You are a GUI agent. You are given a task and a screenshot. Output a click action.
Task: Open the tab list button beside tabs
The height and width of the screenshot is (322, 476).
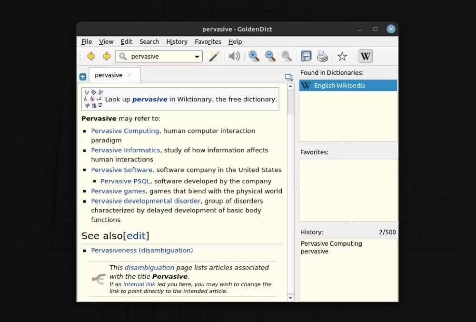point(288,77)
